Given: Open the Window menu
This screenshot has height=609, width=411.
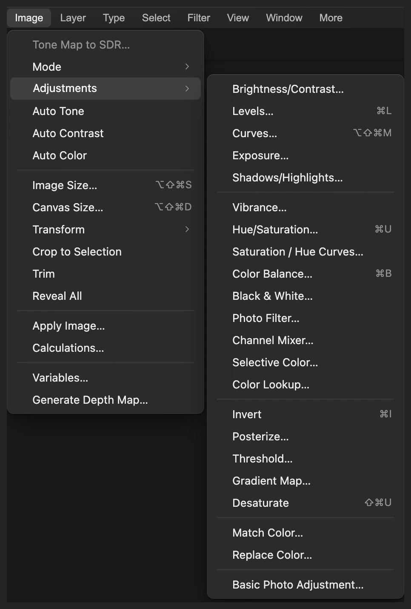Looking at the screenshot, I should tap(284, 18).
